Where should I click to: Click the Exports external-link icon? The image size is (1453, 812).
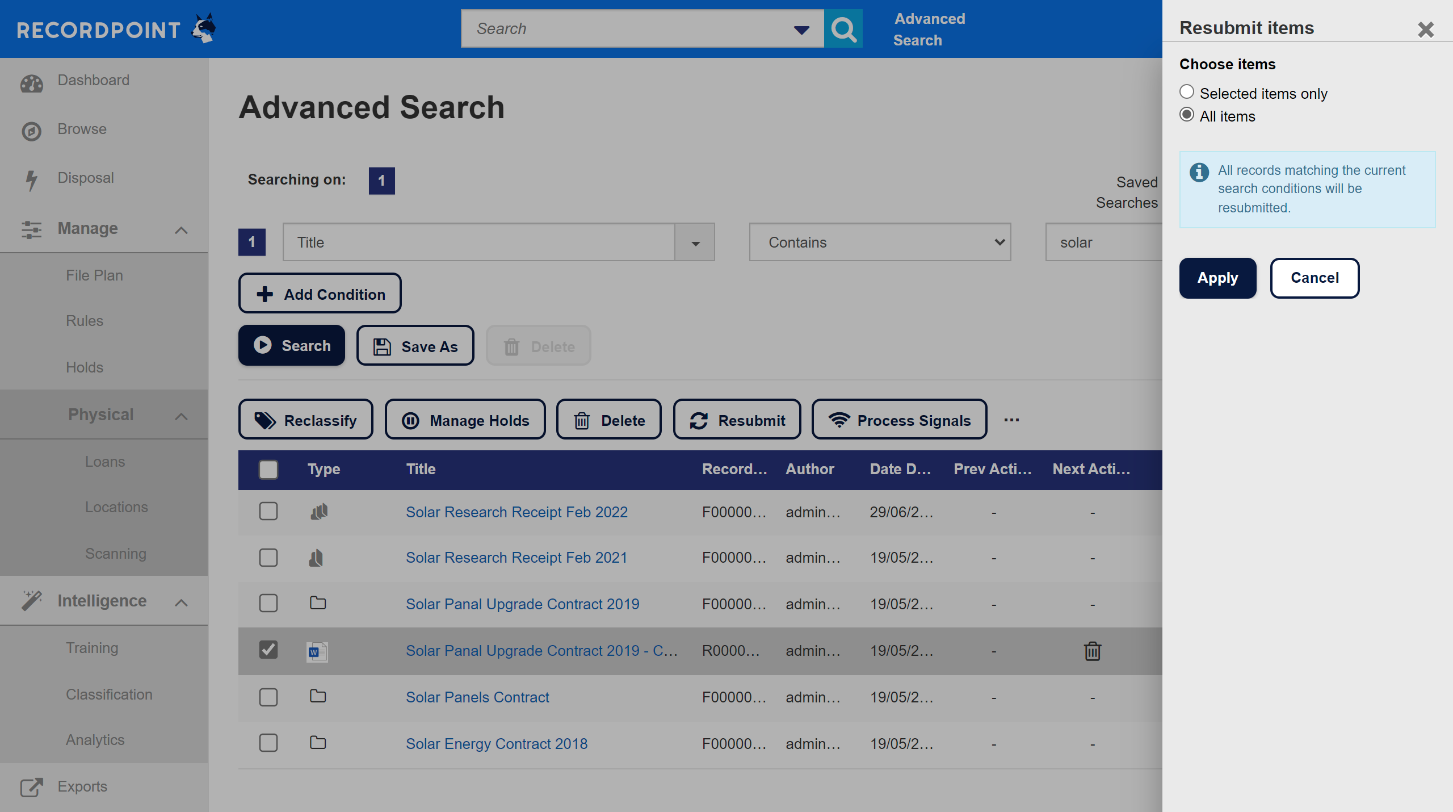click(31, 787)
